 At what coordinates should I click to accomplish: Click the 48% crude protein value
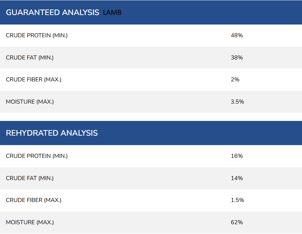237,35
